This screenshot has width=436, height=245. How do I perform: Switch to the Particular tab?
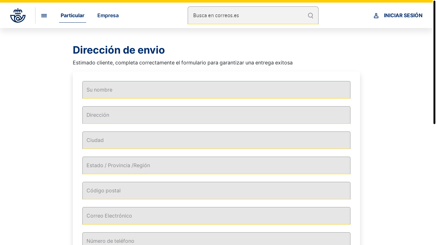72,15
